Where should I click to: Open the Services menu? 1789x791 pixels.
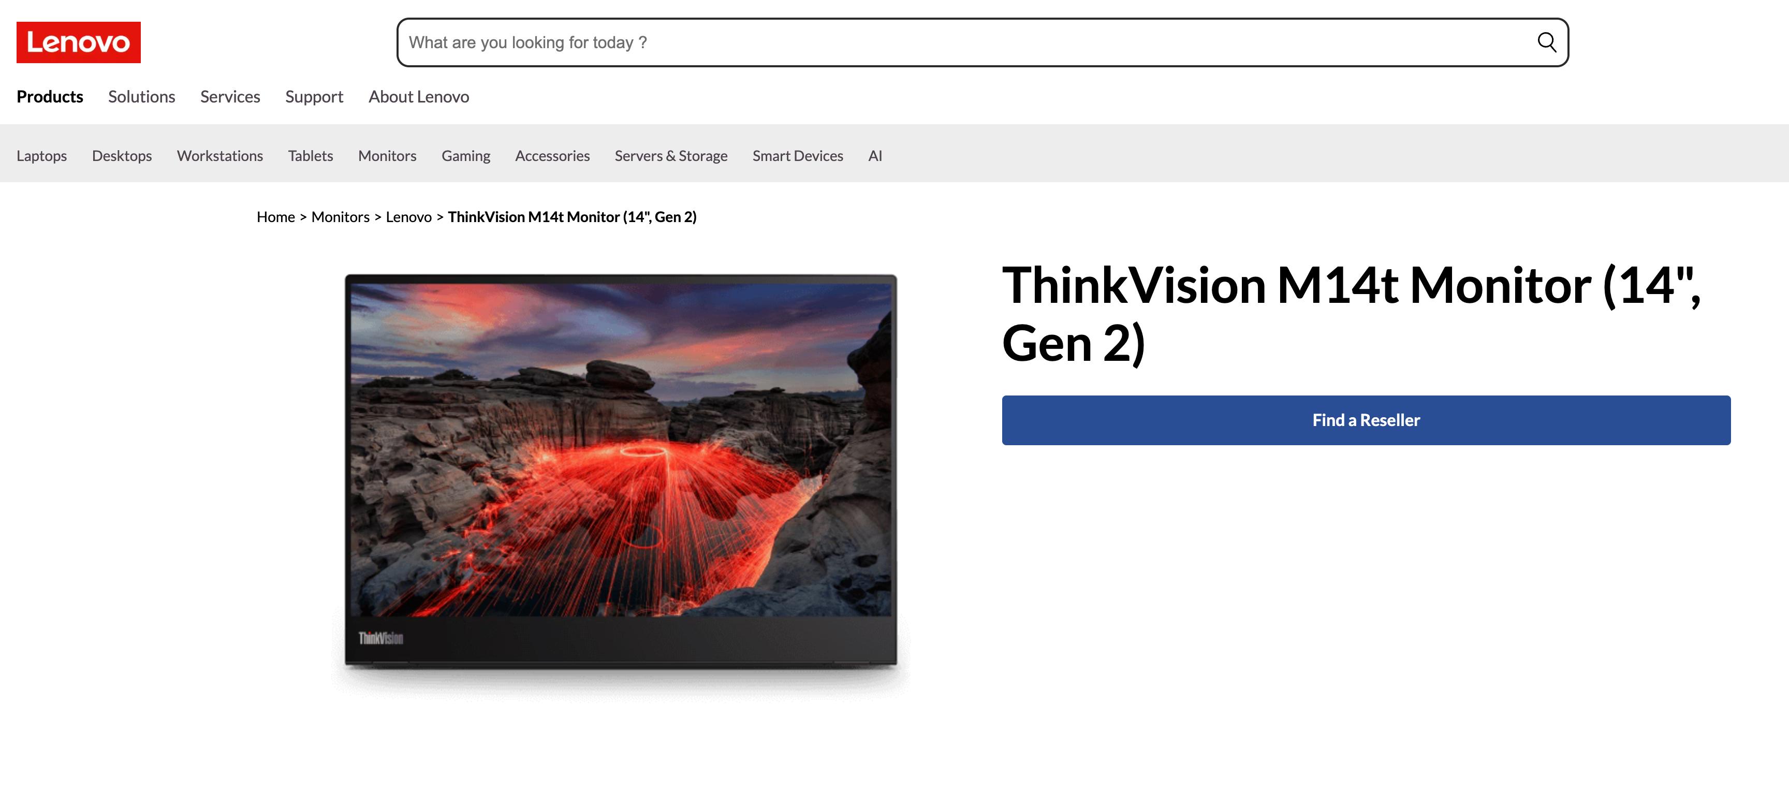pos(230,96)
